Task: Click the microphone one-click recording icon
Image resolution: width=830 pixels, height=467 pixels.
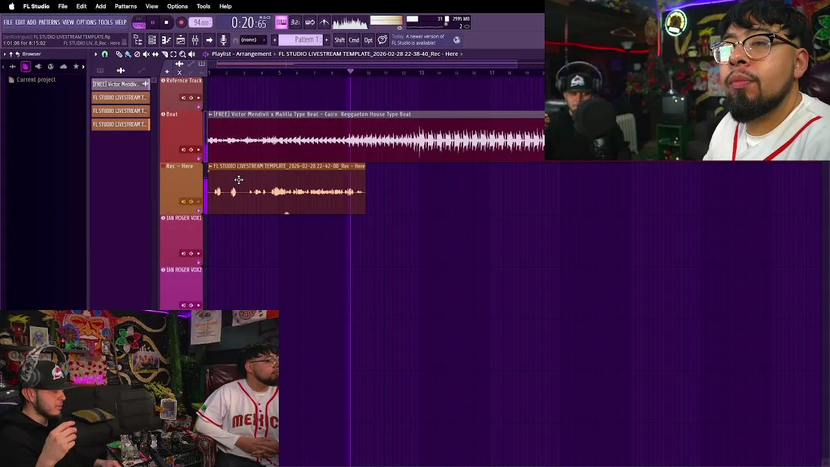Action: (x=223, y=40)
